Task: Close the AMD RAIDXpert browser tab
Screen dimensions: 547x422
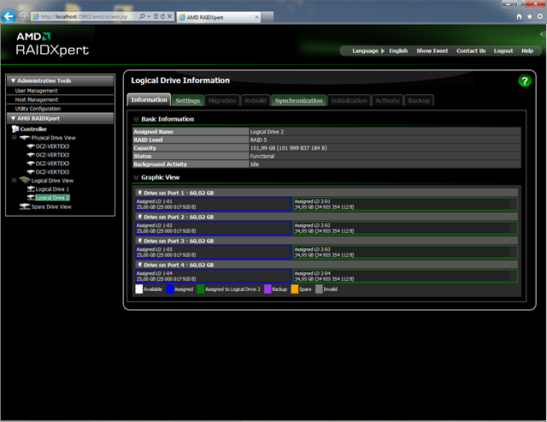Action: [x=256, y=17]
